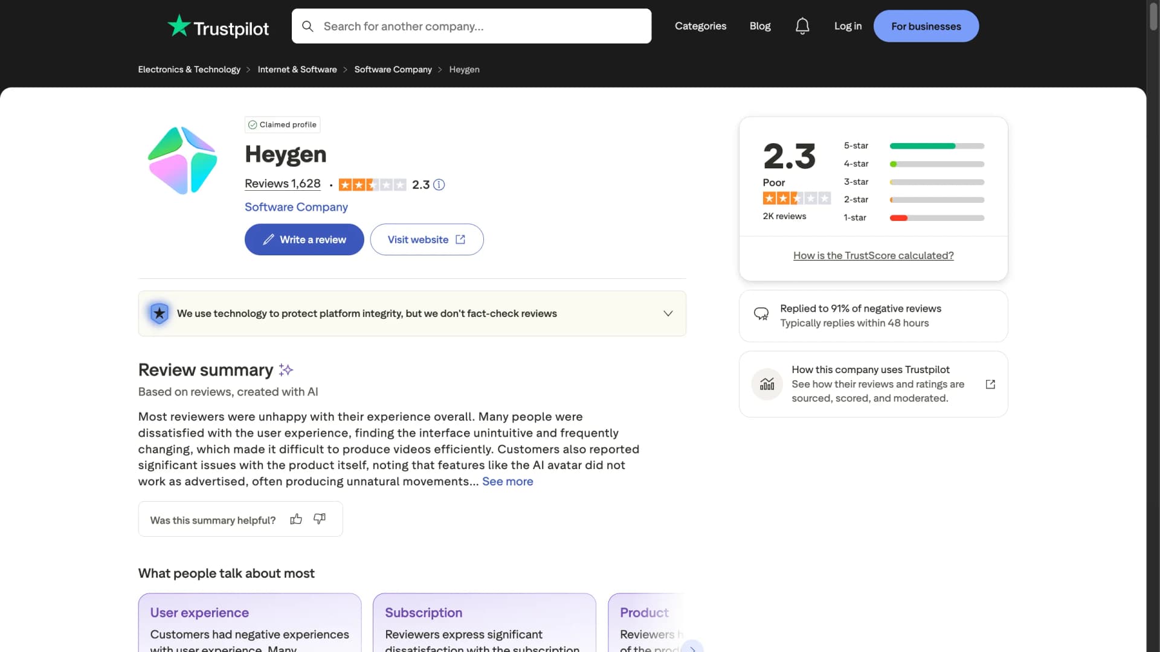Click the shield badge icon in the integrity banner
1160x652 pixels.
pyautogui.click(x=158, y=313)
